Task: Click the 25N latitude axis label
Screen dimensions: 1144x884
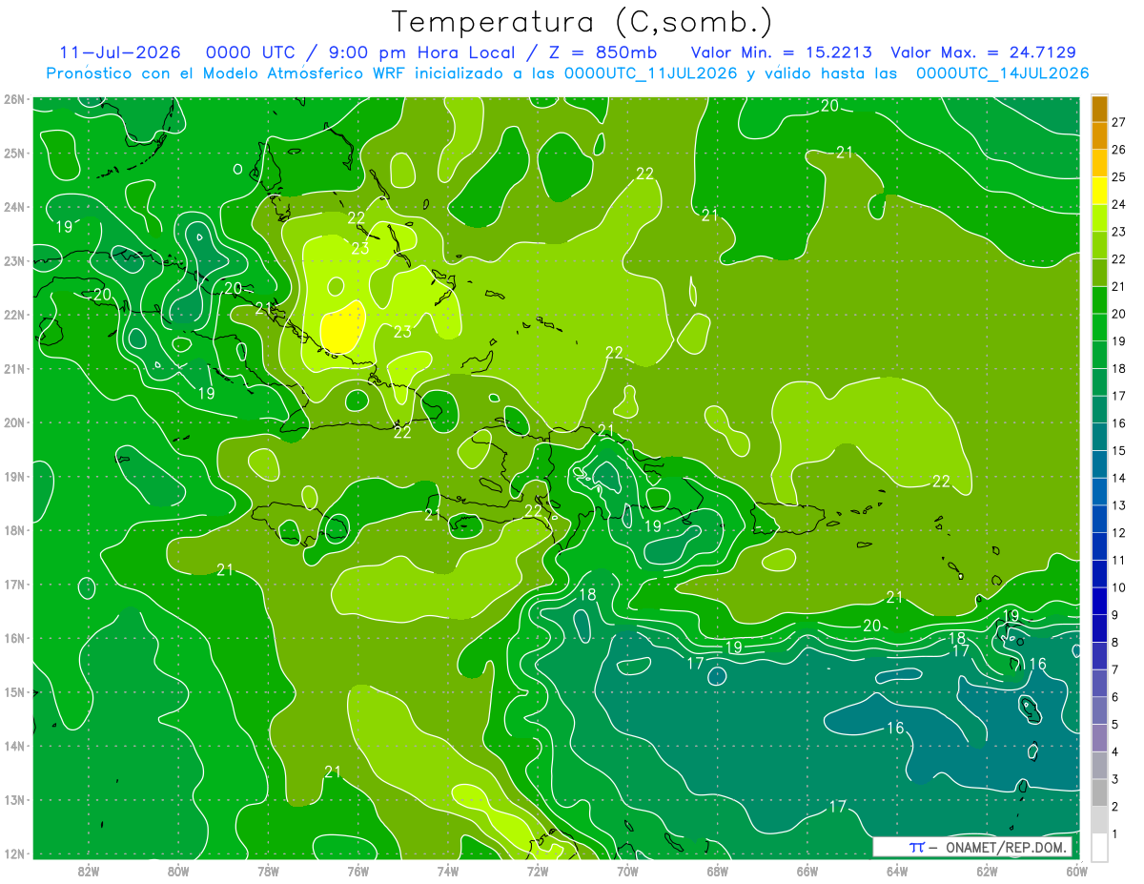Action: click(13, 154)
